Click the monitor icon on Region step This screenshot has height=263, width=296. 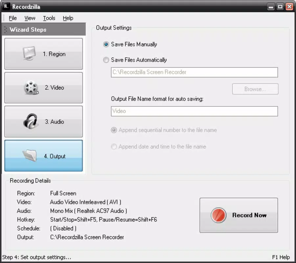pos(29,54)
